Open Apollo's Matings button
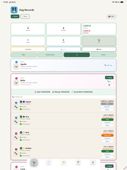The image size is (127, 170). point(108,65)
